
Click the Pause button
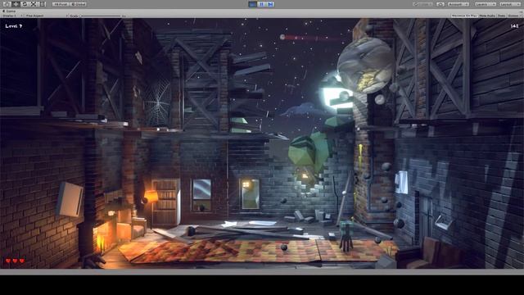pos(262,4)
